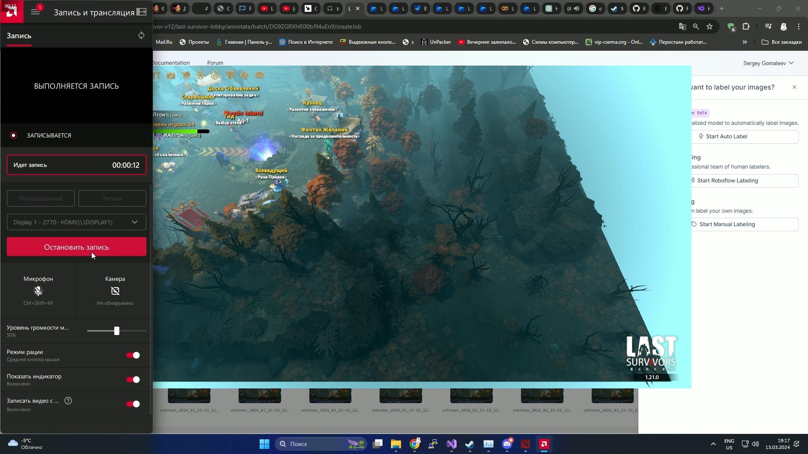Open Windows Start menu
Viewport: 808px width, 454px height.
264,444
